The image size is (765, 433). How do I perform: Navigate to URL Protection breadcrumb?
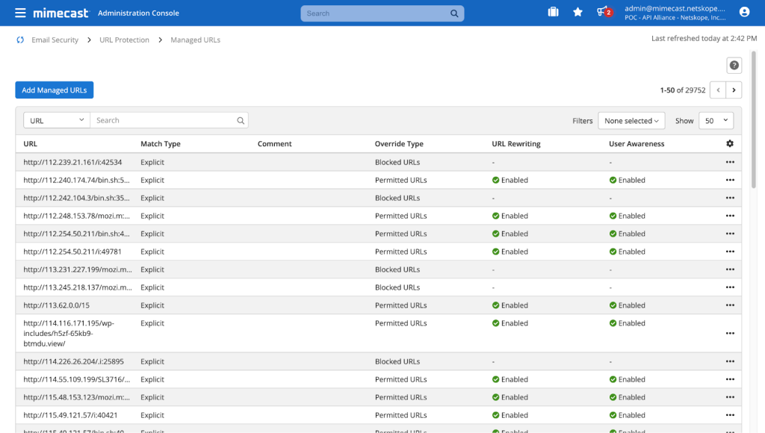coord(125,40)
